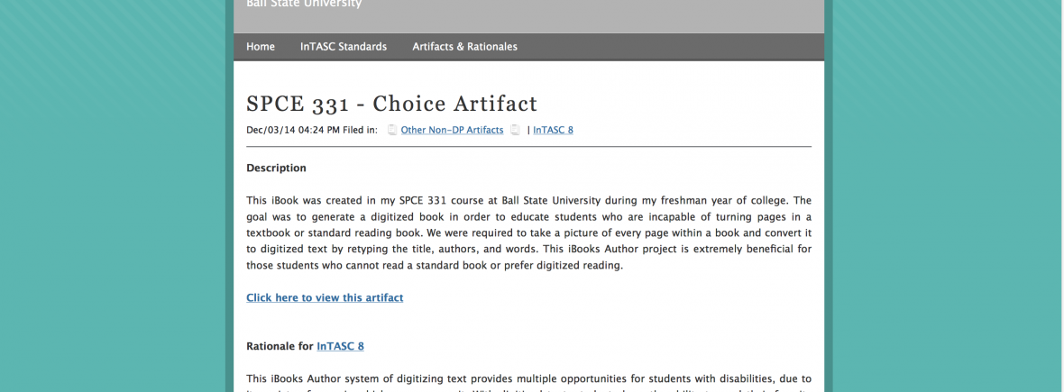Viewport: 1064px width, 392px height.
Task: Click the Filed in label
Action: tap(361, 130)
